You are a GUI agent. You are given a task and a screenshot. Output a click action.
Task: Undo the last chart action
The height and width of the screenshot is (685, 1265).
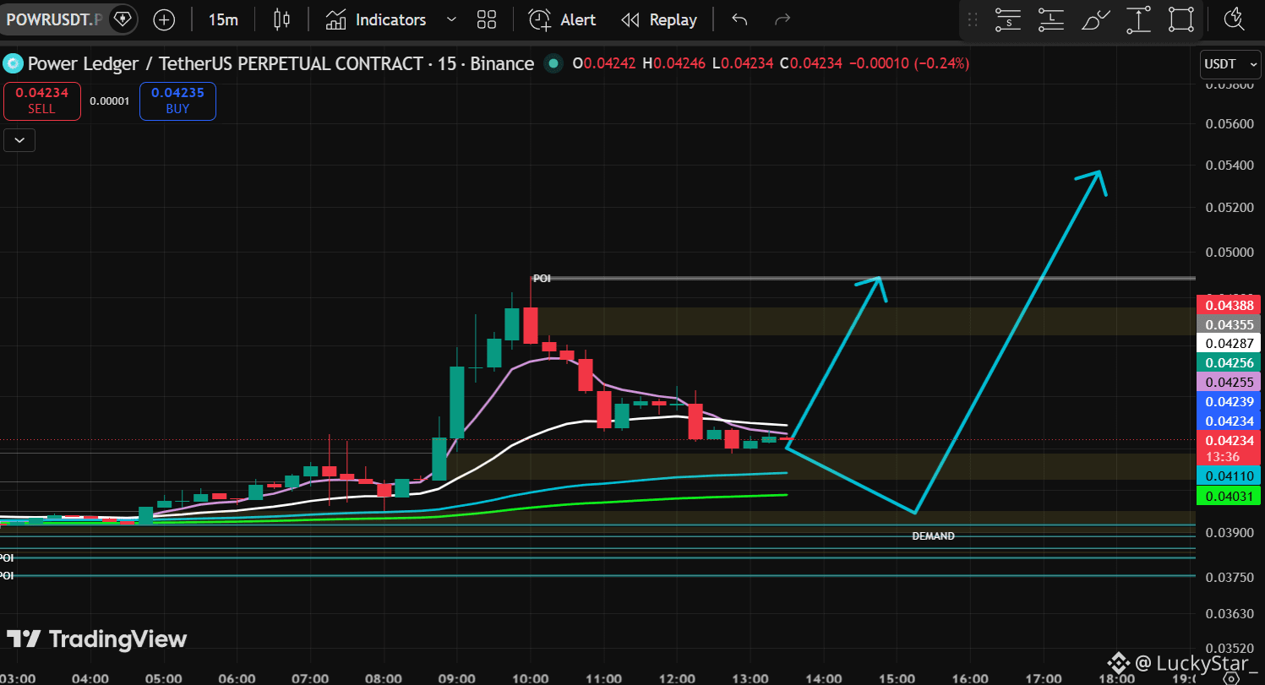point(739,19)
